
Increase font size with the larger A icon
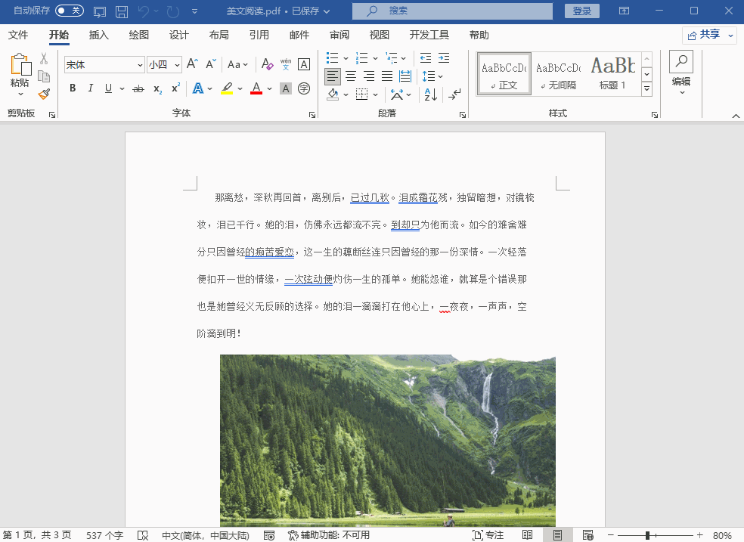coord(192,64)
